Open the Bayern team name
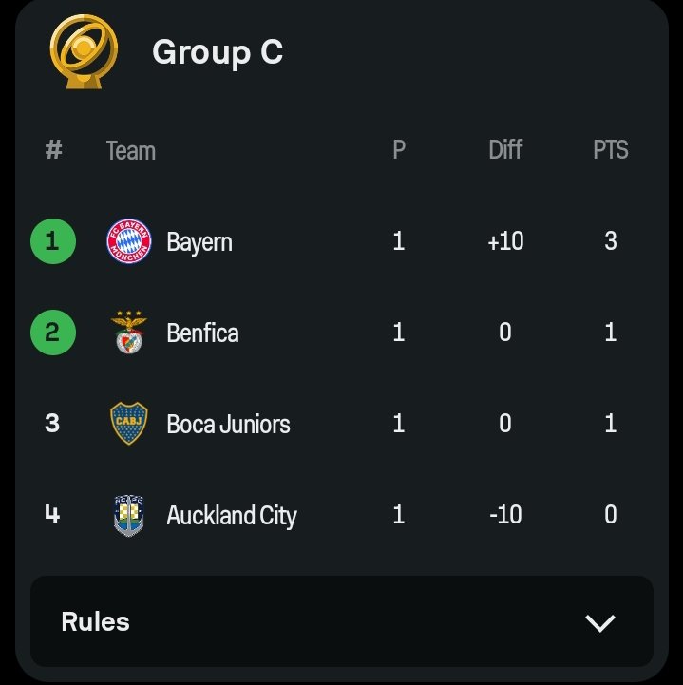The width and height of the screenshot is (683, 685). [x=199, y=242]
